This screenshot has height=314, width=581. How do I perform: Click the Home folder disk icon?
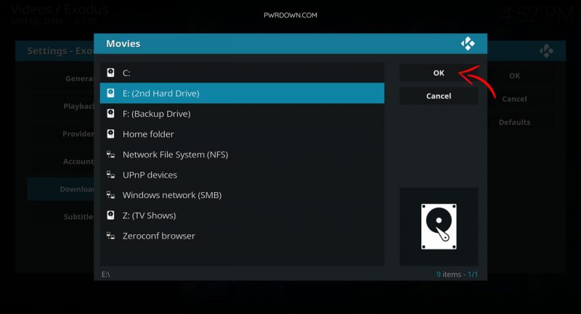110,133
